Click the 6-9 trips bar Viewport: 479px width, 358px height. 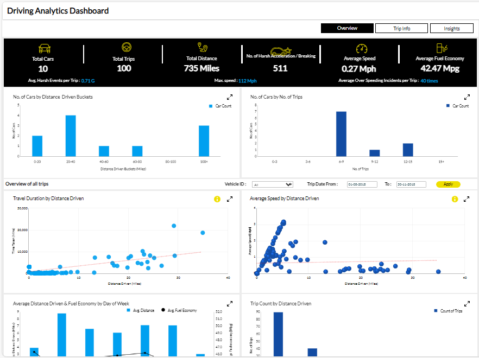[x=341, y=134]
